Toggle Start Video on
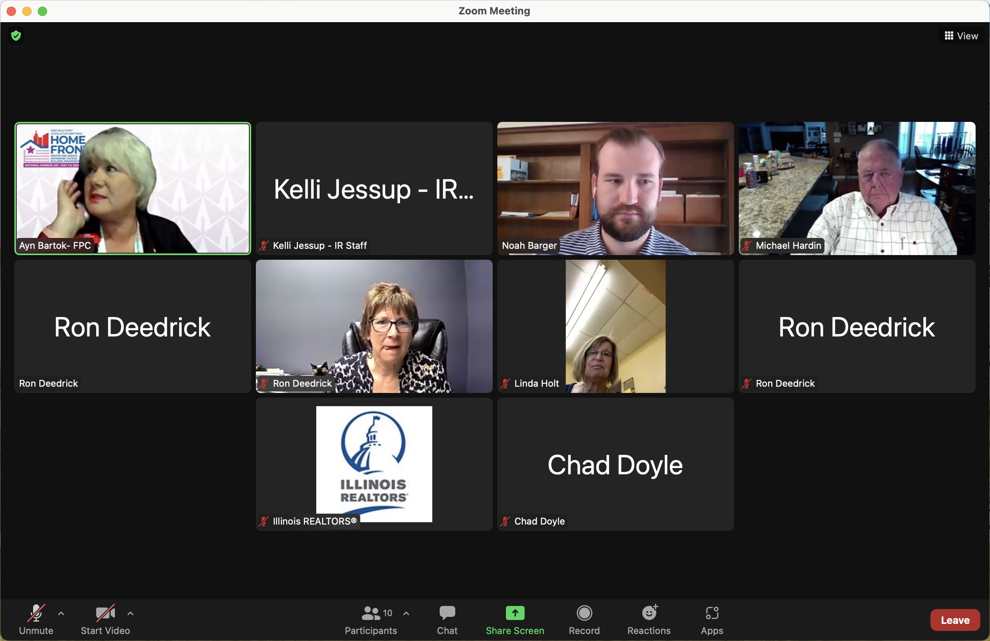This screenshot has width=990, height=641. [x=105, y=619]
